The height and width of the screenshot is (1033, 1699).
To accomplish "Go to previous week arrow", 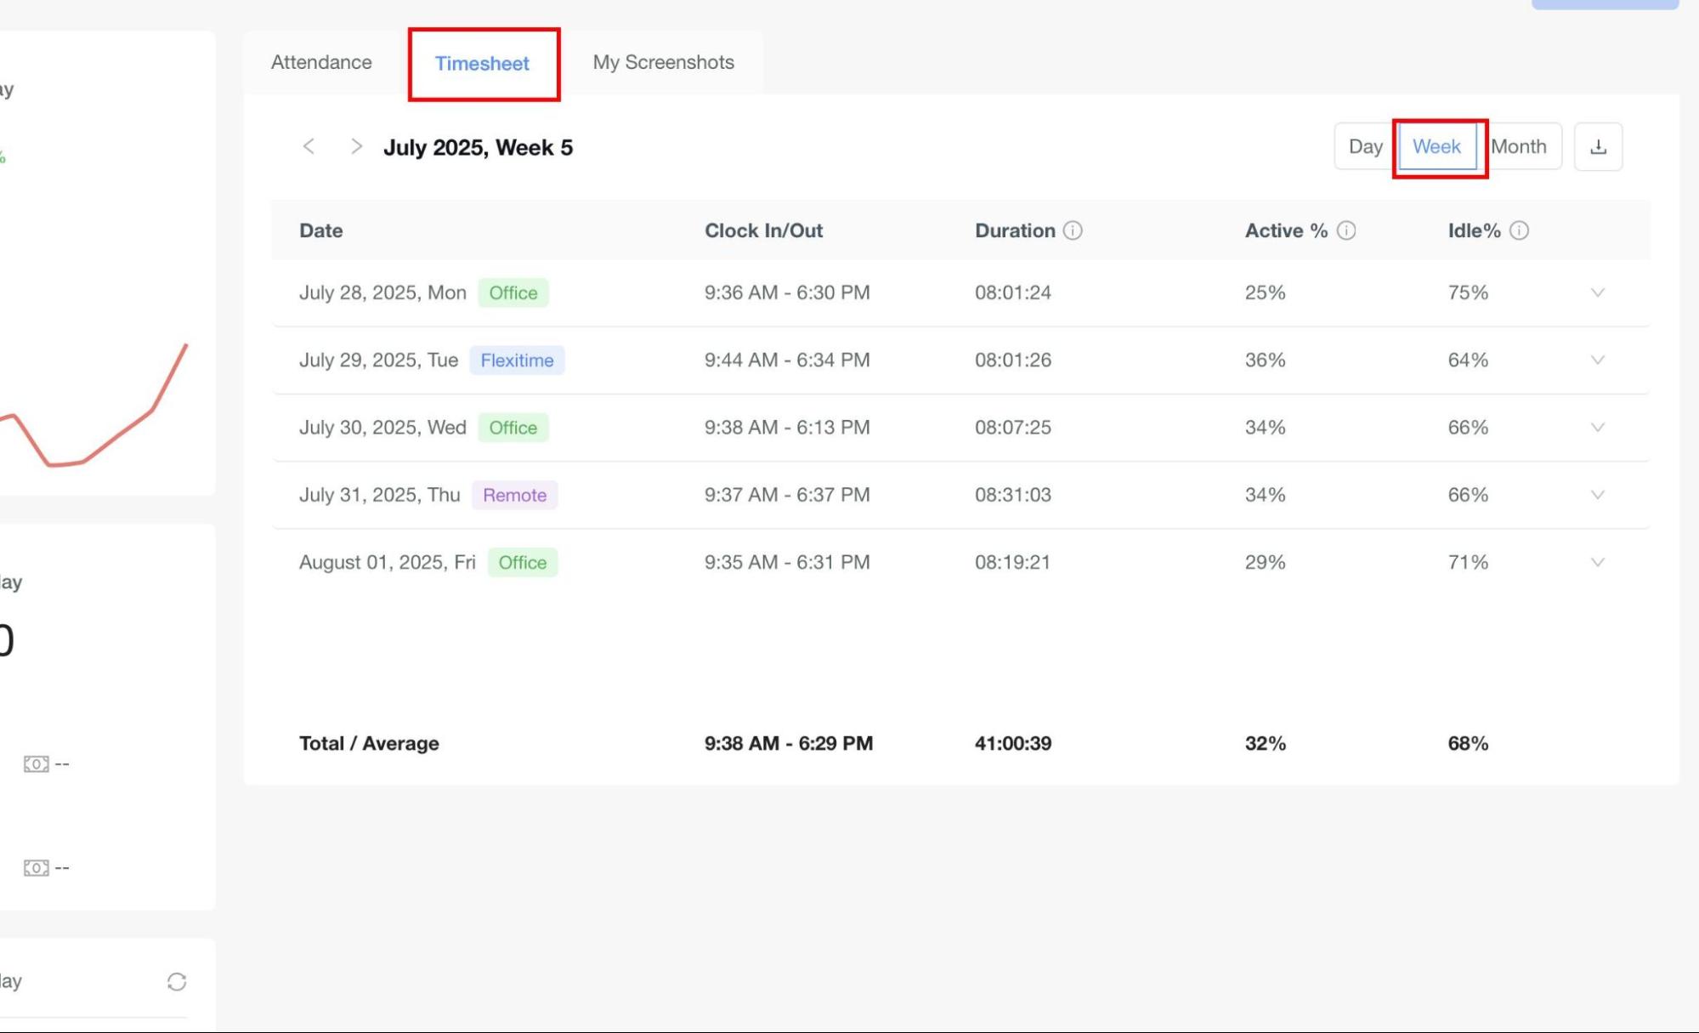I will click(x=309, y=146).
